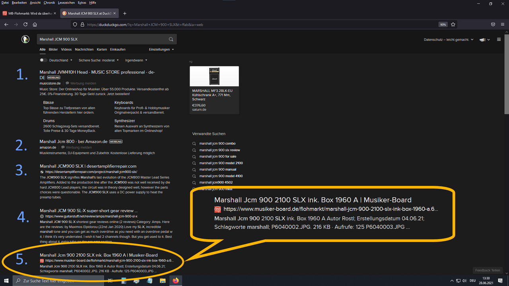Click the search icon beside 'marshall jcm 900 combo'
509x286 pixels.
(x=194, y=143)
